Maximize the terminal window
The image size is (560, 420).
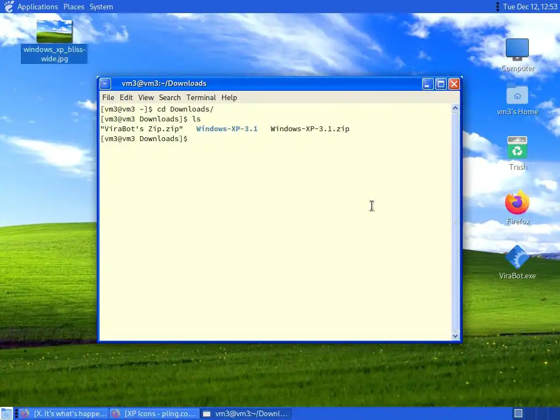point(441,84)
